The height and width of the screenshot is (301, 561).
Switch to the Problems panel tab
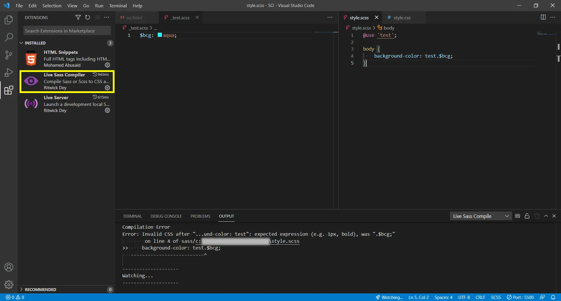coord(200,216)
